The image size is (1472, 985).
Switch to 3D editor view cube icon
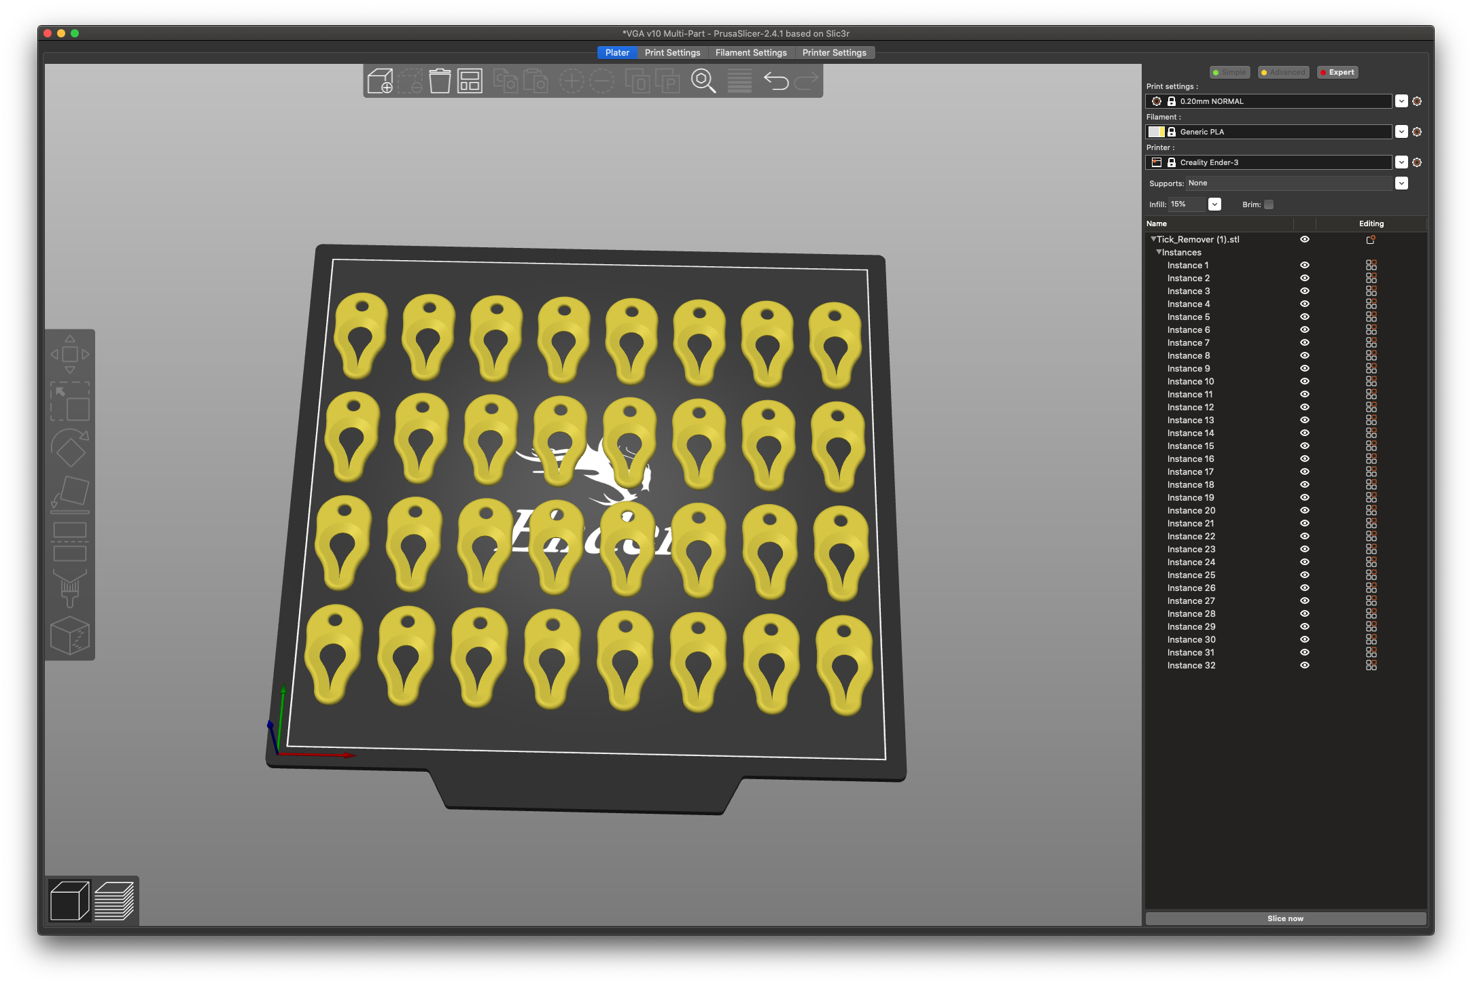[69, 901]
